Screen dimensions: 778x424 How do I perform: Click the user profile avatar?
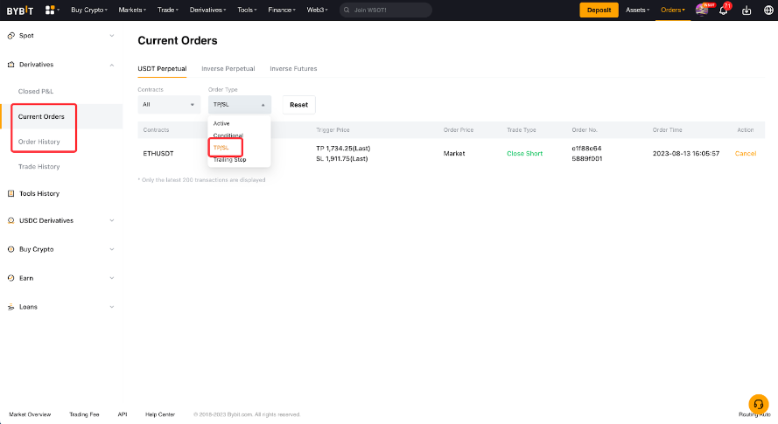click(x=701, y=10)
